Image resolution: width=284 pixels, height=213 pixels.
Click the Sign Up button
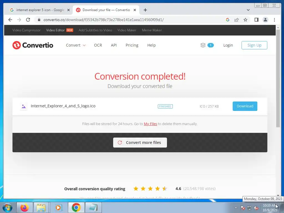pos(254,45)
